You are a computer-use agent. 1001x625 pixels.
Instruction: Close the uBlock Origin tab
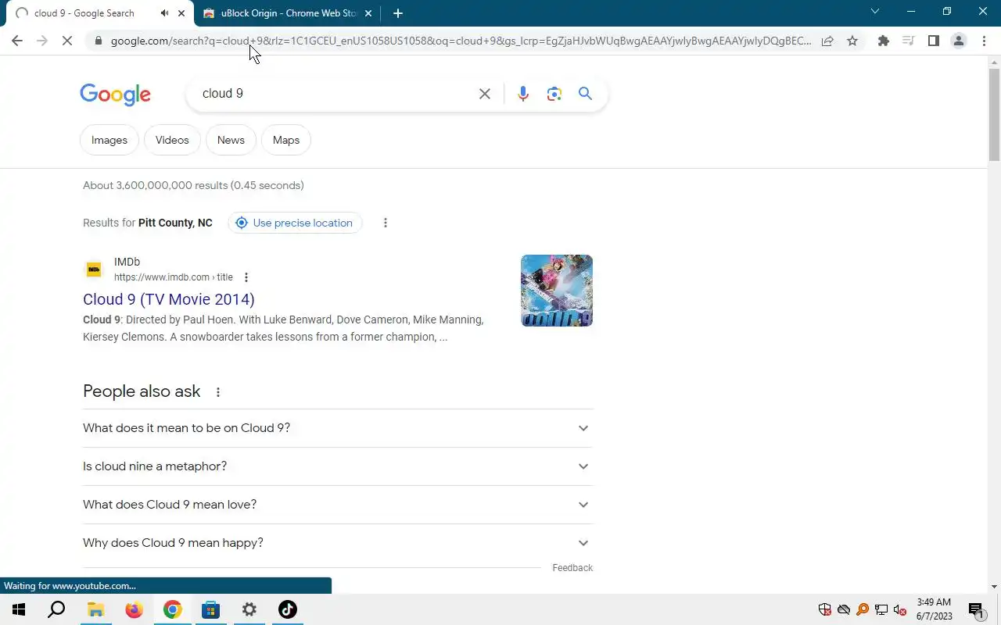click(368, 13)
